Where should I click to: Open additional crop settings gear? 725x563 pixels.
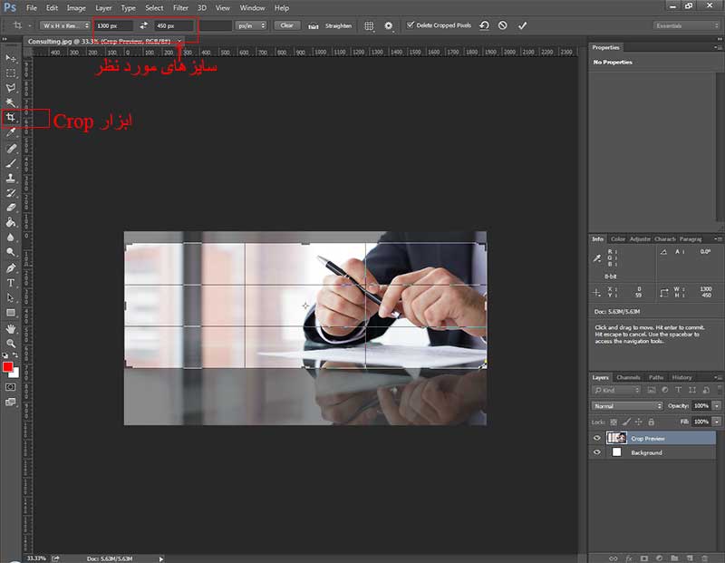pos(389,26)
